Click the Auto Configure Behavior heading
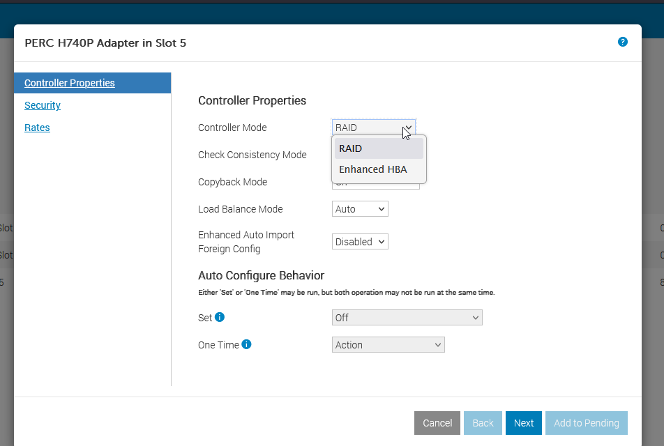 tap(262, 275)
